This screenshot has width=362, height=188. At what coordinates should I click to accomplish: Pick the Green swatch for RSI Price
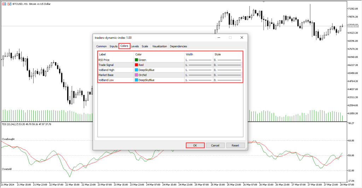[x=136, y=60]
